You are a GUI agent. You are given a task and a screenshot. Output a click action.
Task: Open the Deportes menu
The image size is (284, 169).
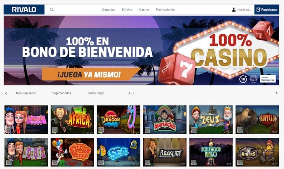pos(108,10)
